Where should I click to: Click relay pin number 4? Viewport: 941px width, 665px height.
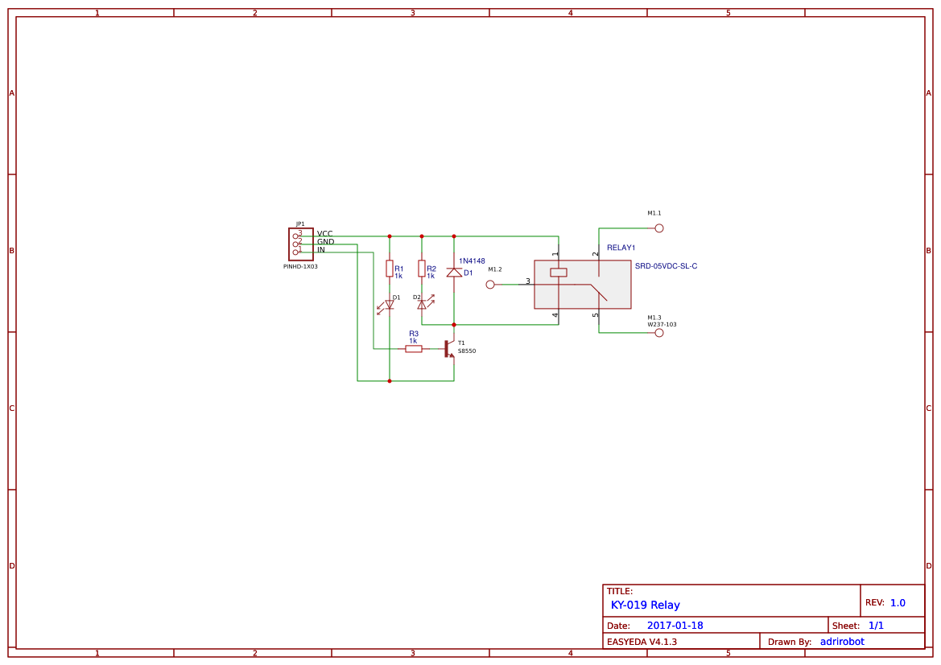(555, 315)
